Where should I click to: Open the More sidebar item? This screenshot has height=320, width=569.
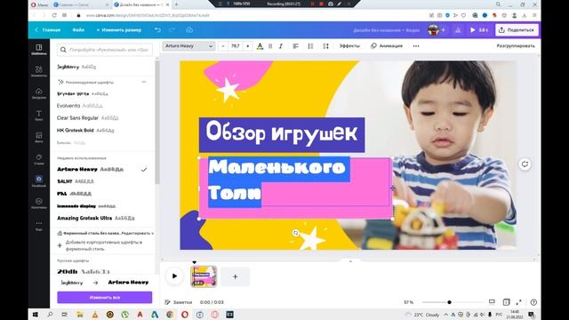click(39, 225)
